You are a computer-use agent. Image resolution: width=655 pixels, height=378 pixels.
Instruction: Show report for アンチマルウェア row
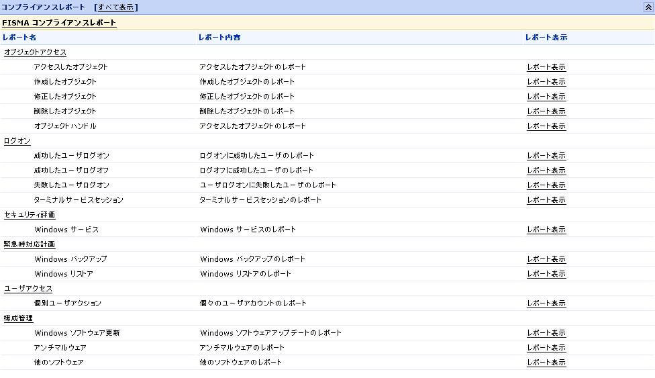546,348
